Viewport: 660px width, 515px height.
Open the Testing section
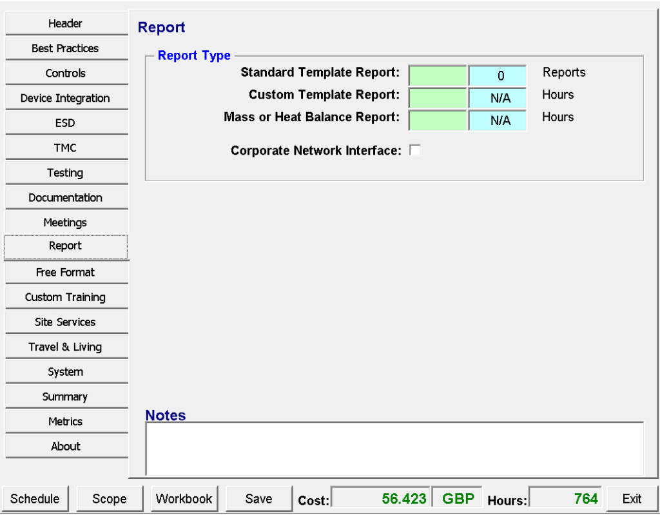[x=66, y=173]
